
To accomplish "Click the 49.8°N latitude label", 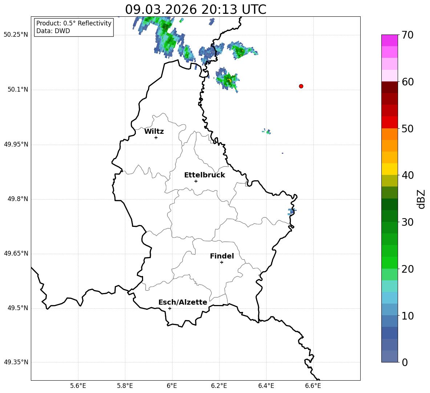I will tap(18, 199).
